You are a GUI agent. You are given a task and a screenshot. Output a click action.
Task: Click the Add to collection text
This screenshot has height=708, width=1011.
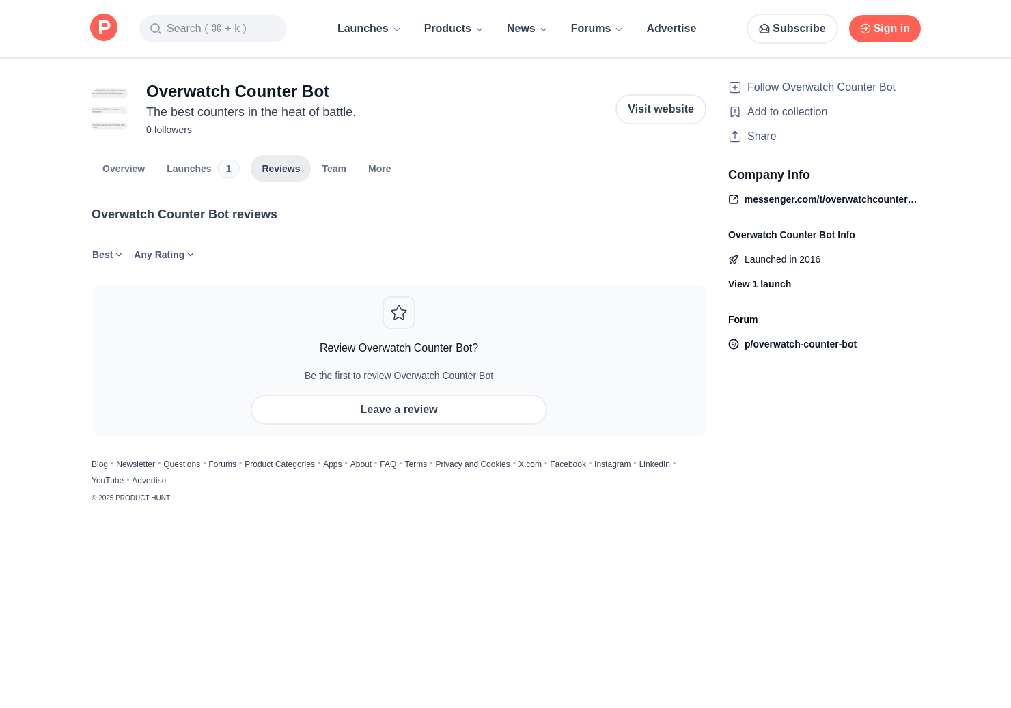point(787,112)
